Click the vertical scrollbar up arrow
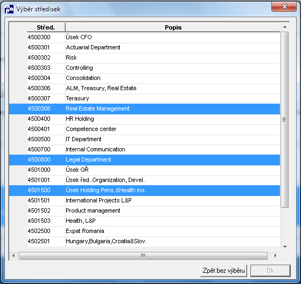This screenshot has height=284, width=301. click(x=285, y=27)
